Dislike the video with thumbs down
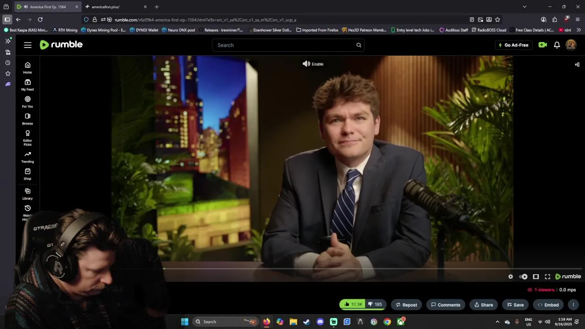Viewport: 585px width, 329px height. click(375, 304)
